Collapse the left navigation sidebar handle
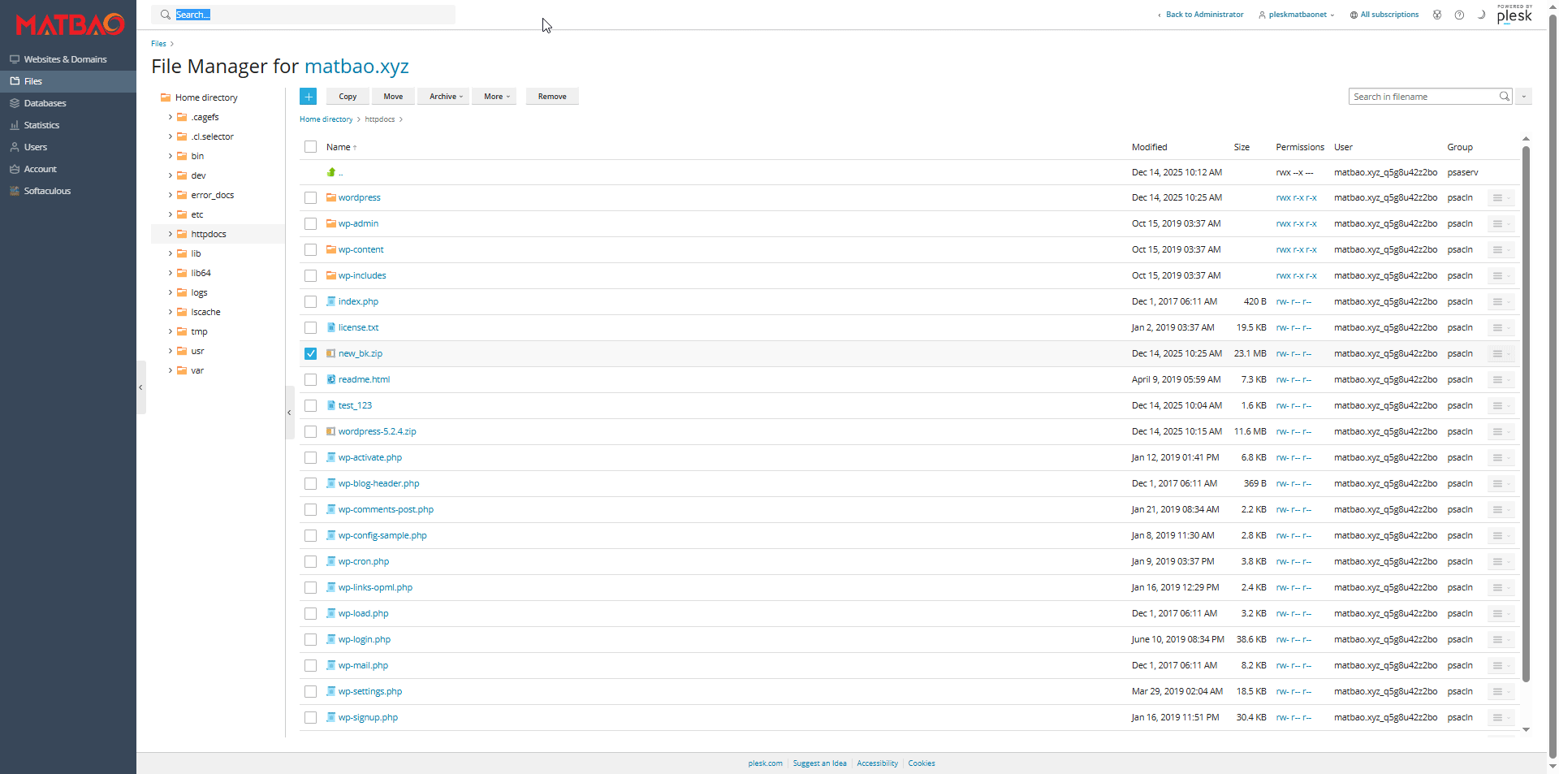Screen dimensions: 1559x774 pos(140,387)
